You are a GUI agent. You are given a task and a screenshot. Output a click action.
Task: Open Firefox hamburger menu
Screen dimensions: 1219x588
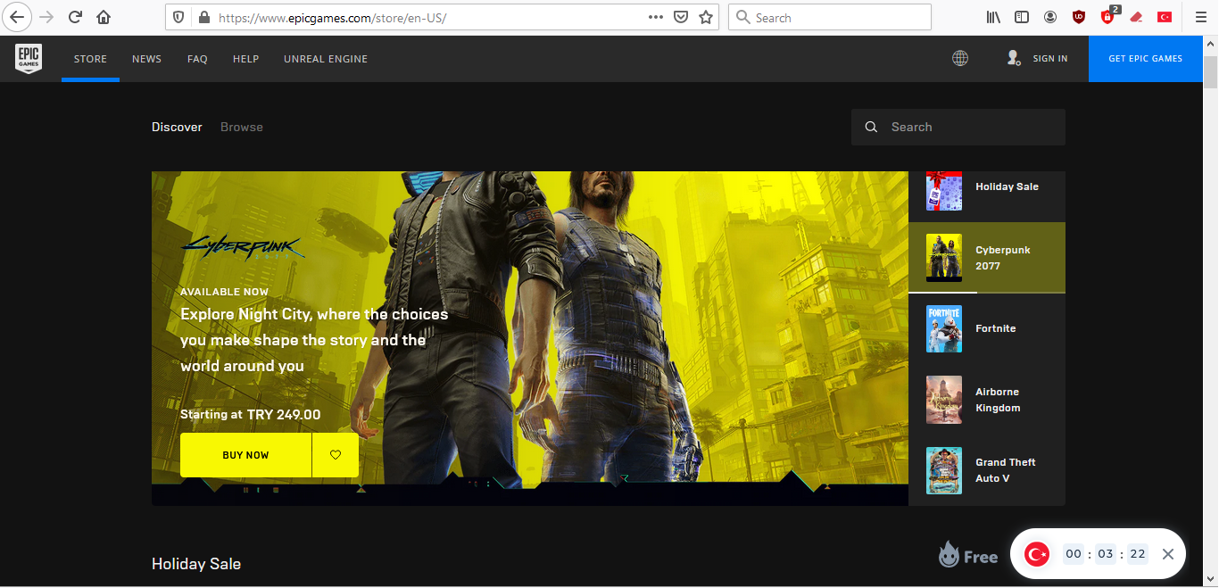[1199, 17]
